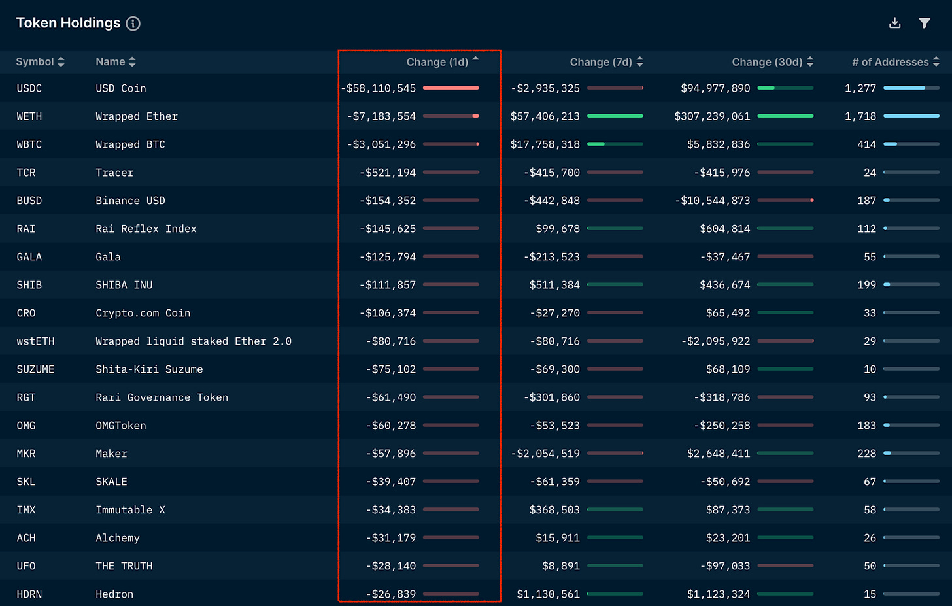Click the 1,718 addresses count
Screen dimensions: 952x606
click(860, 116)
